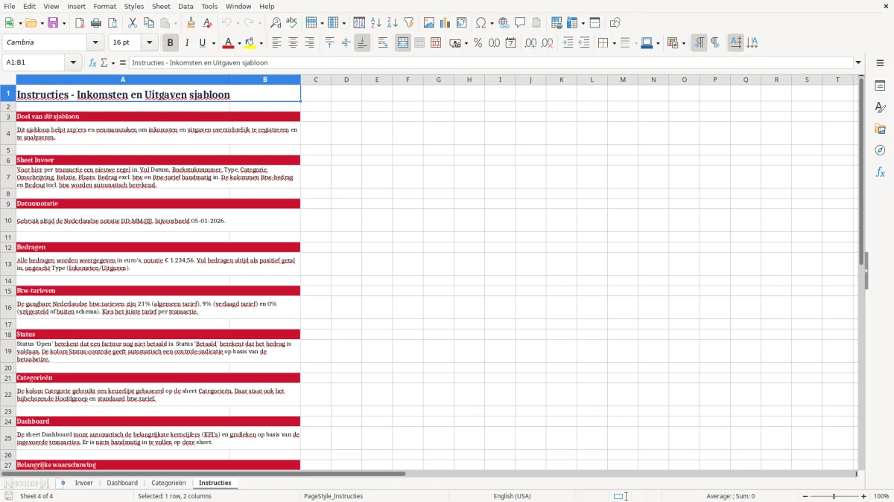Screen dimensions: 894x502
Task: Open the background color dropdown arrow
Action: pyautogui.click(x=261, y=43)
